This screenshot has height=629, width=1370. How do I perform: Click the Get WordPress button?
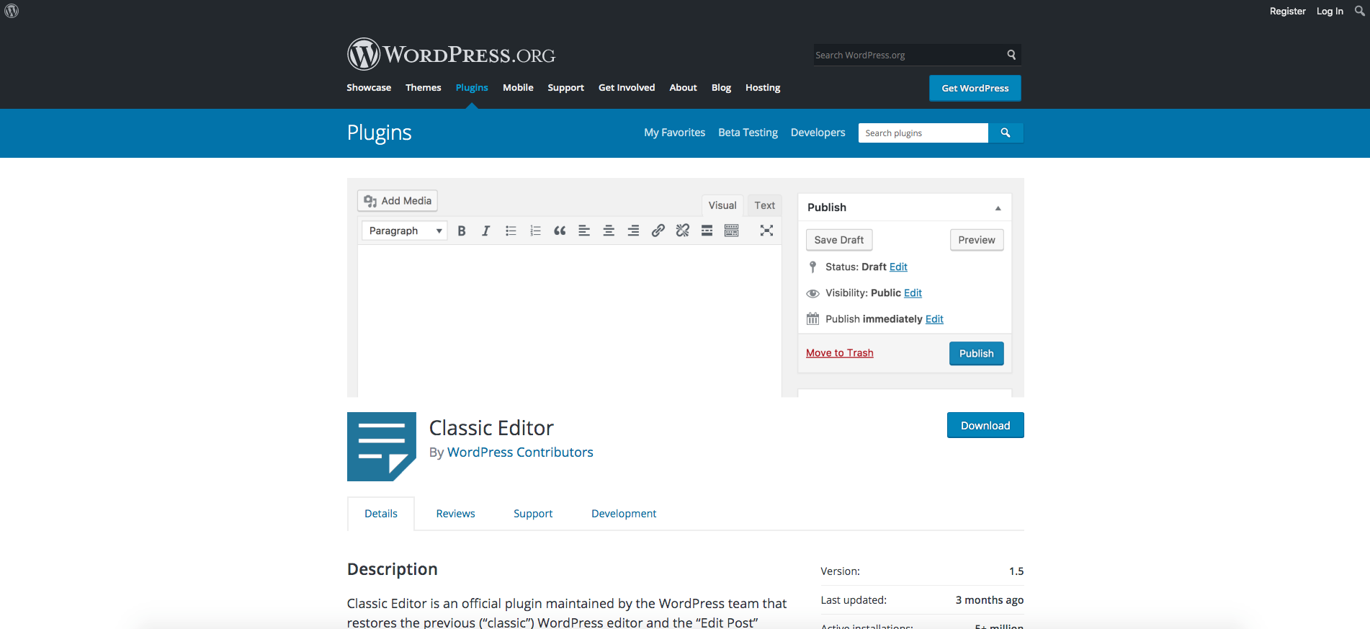point(975,88)
